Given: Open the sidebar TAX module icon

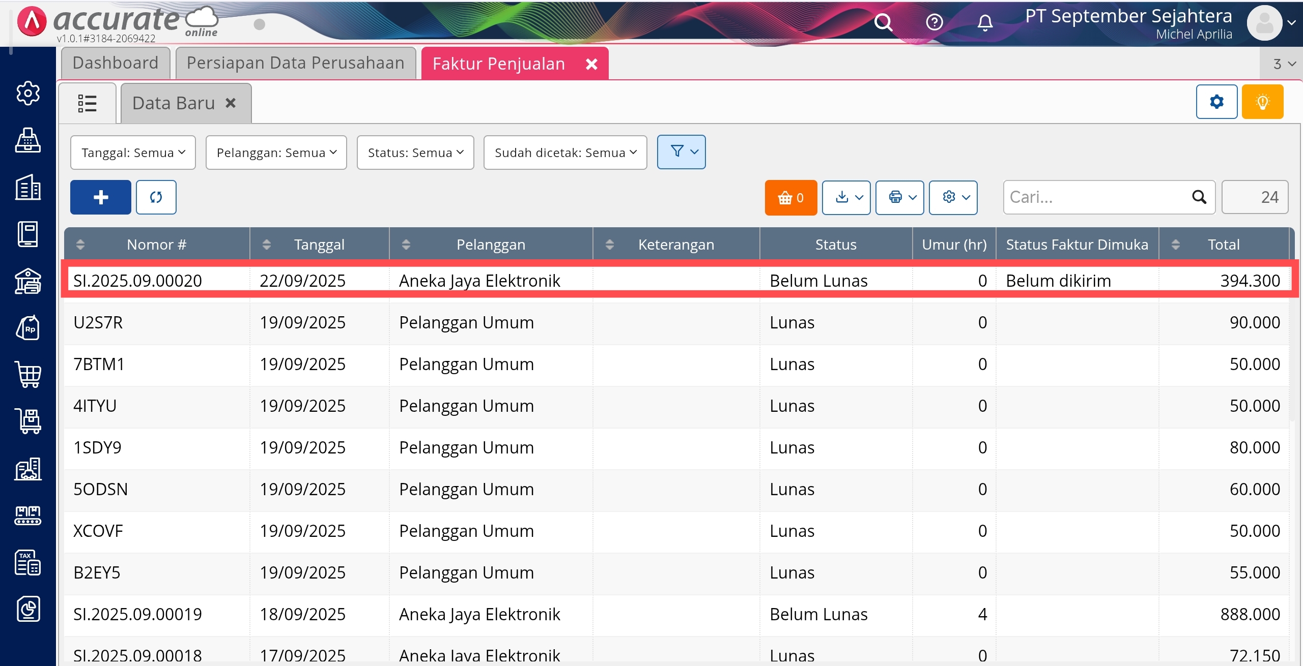Looking at the screenshot, I should (28, 562).
